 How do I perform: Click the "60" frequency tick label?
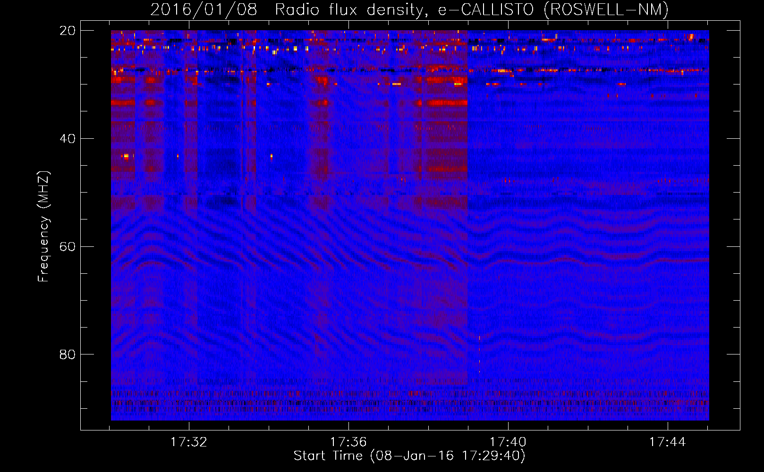click(68, 247)
